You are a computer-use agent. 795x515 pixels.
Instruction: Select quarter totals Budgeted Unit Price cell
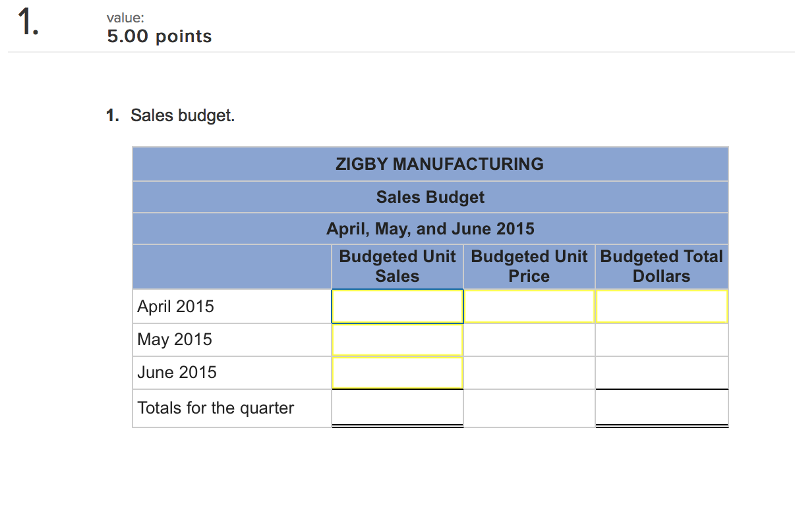pyautogui.click(x=529, y=408)
